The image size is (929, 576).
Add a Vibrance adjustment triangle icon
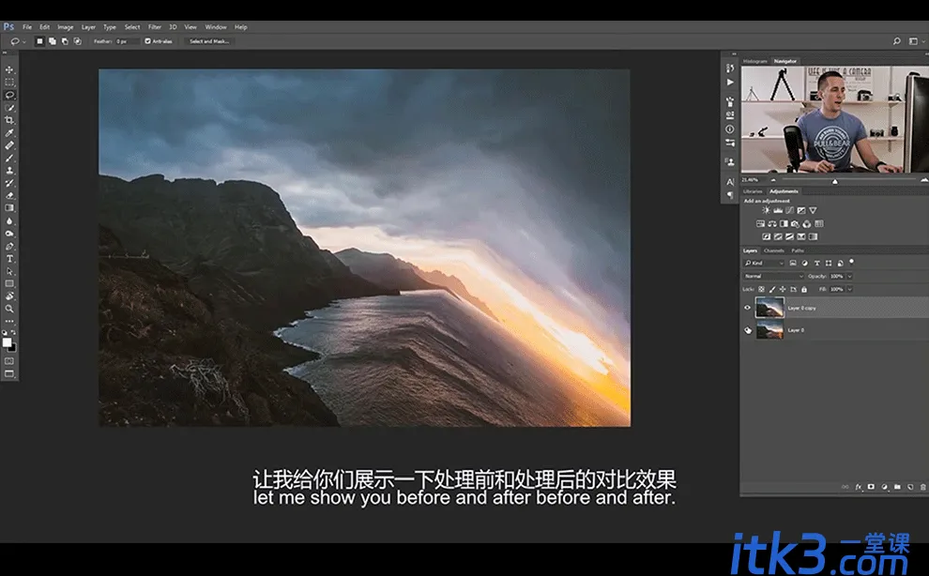[x=813, y=210]
